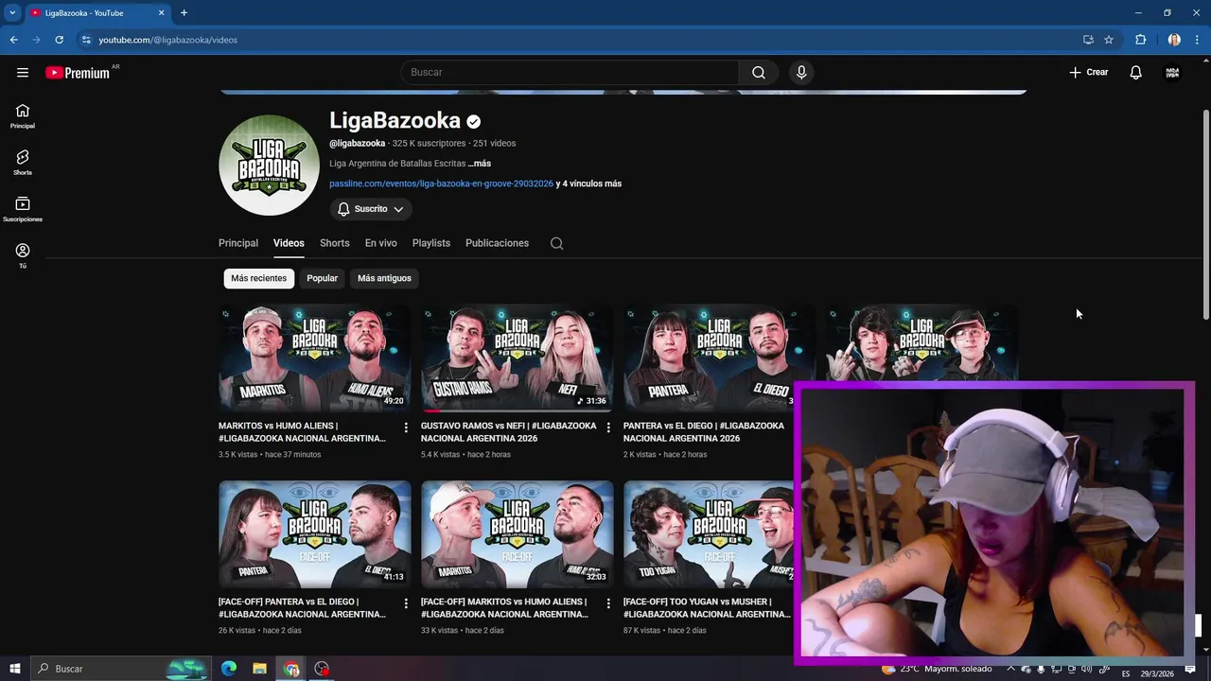1211x681 pixels.
Task: Open MARKITOS vs HUMO ALIENS video title
Action: pos(302,432)
